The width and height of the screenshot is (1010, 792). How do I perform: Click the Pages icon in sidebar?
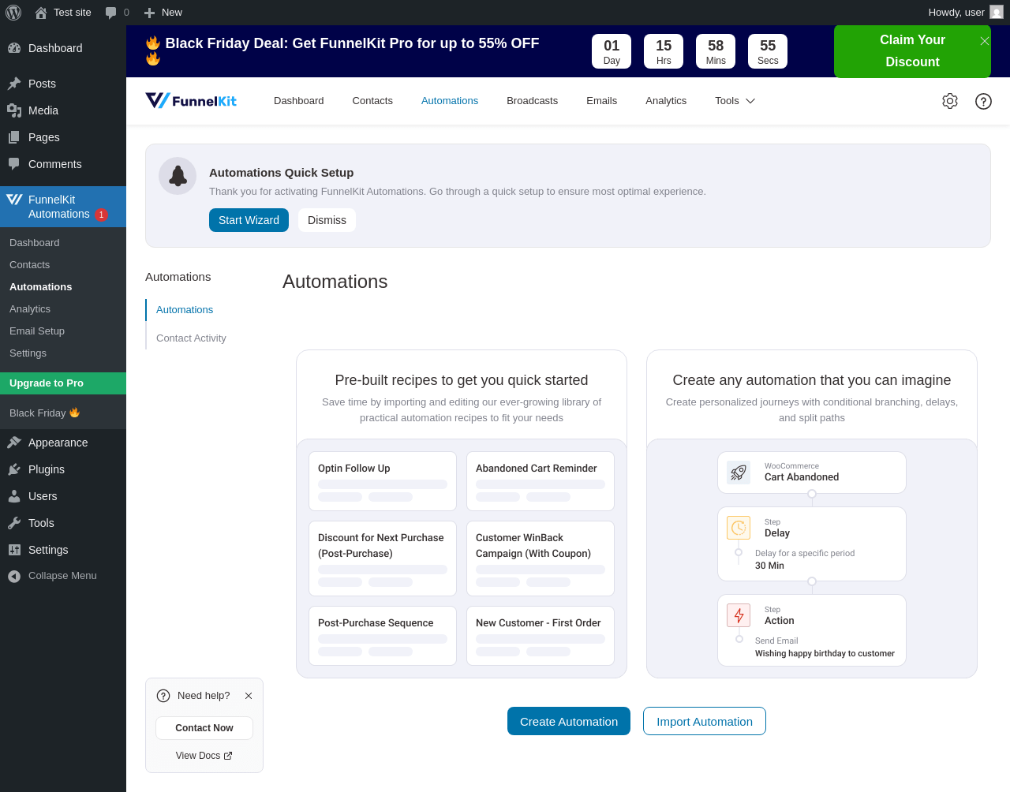14,137
